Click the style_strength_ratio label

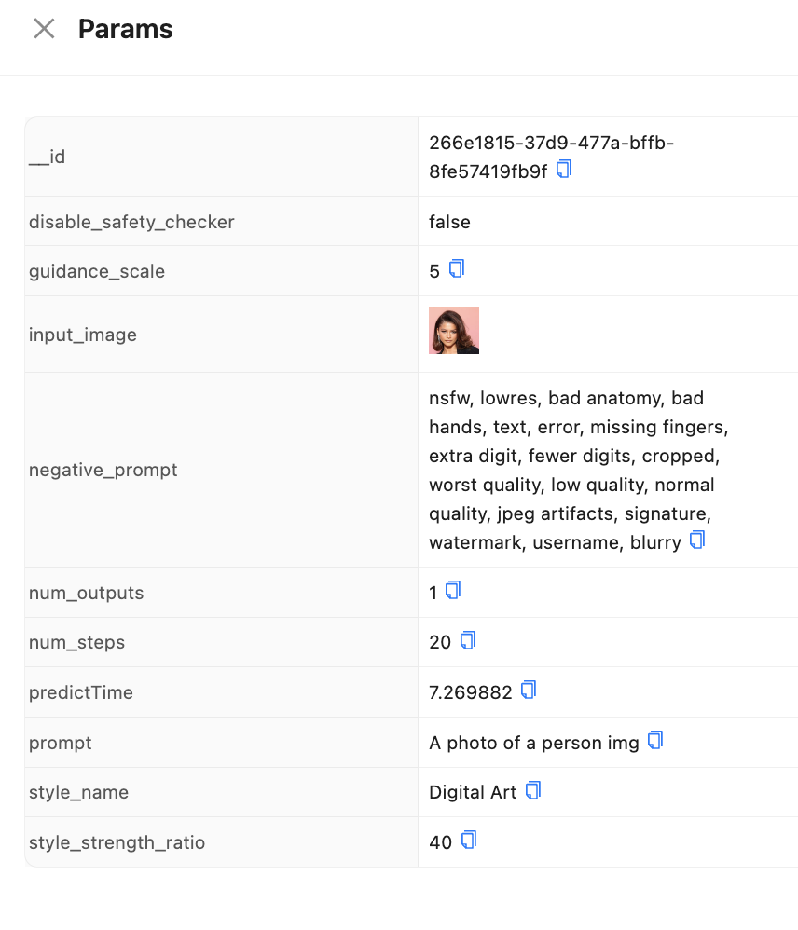(117, 842)
